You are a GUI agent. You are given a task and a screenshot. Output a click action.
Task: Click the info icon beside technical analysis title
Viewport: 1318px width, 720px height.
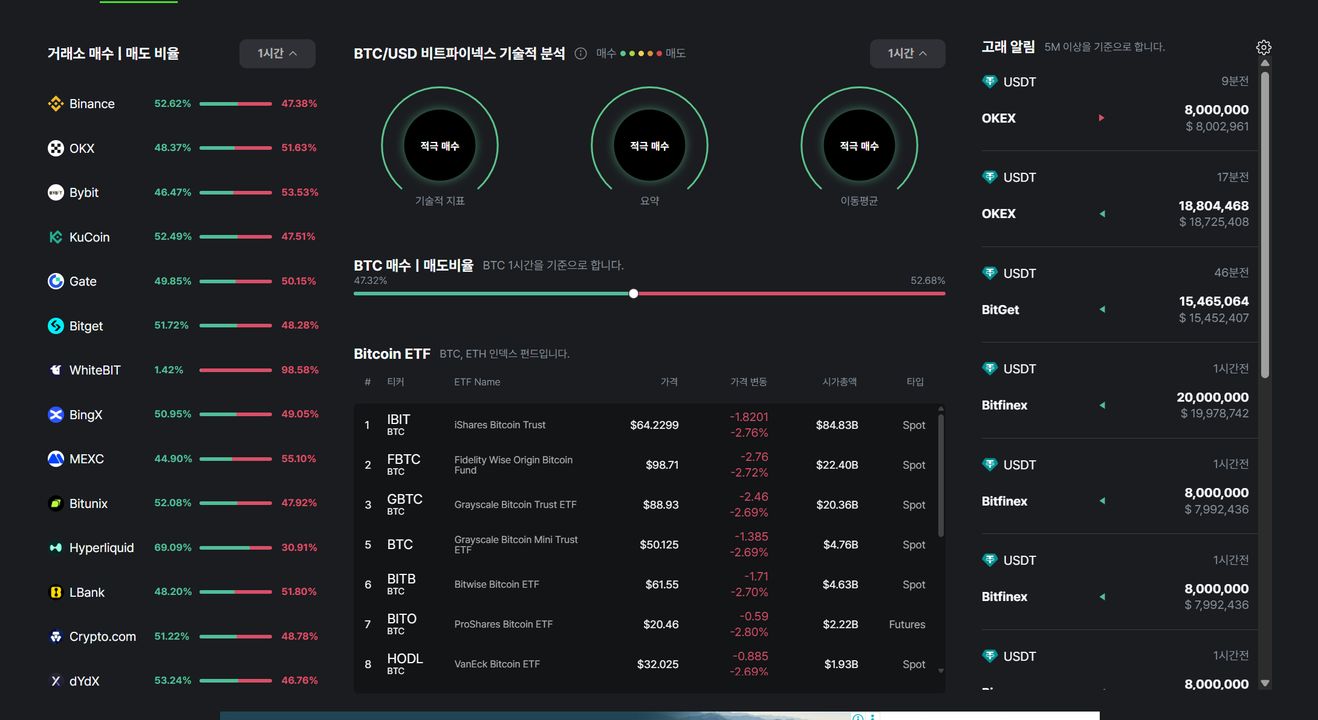tap(580, 54)
